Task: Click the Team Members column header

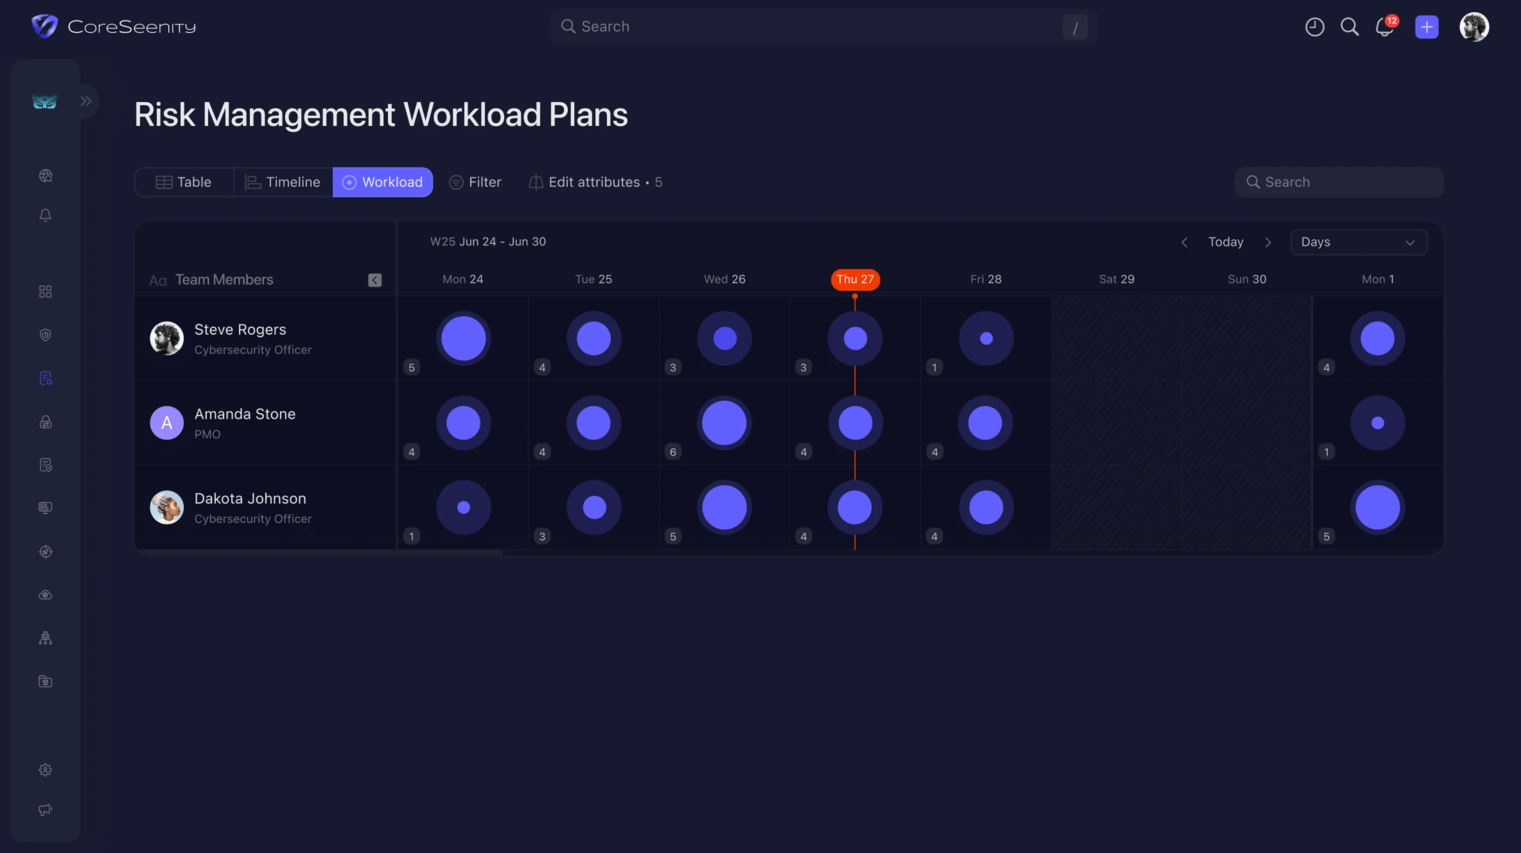Action: pos(224,280)
